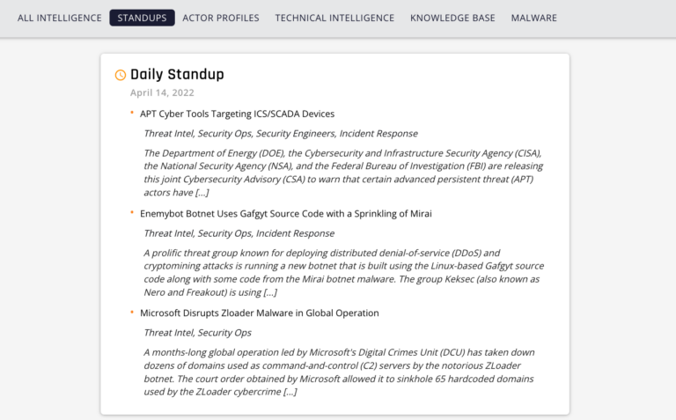Click the orange bullet beside the Microsoft Disrupts Zloader headline
Viewport: 676px width, 420px height.
click(x=132, y=313)
